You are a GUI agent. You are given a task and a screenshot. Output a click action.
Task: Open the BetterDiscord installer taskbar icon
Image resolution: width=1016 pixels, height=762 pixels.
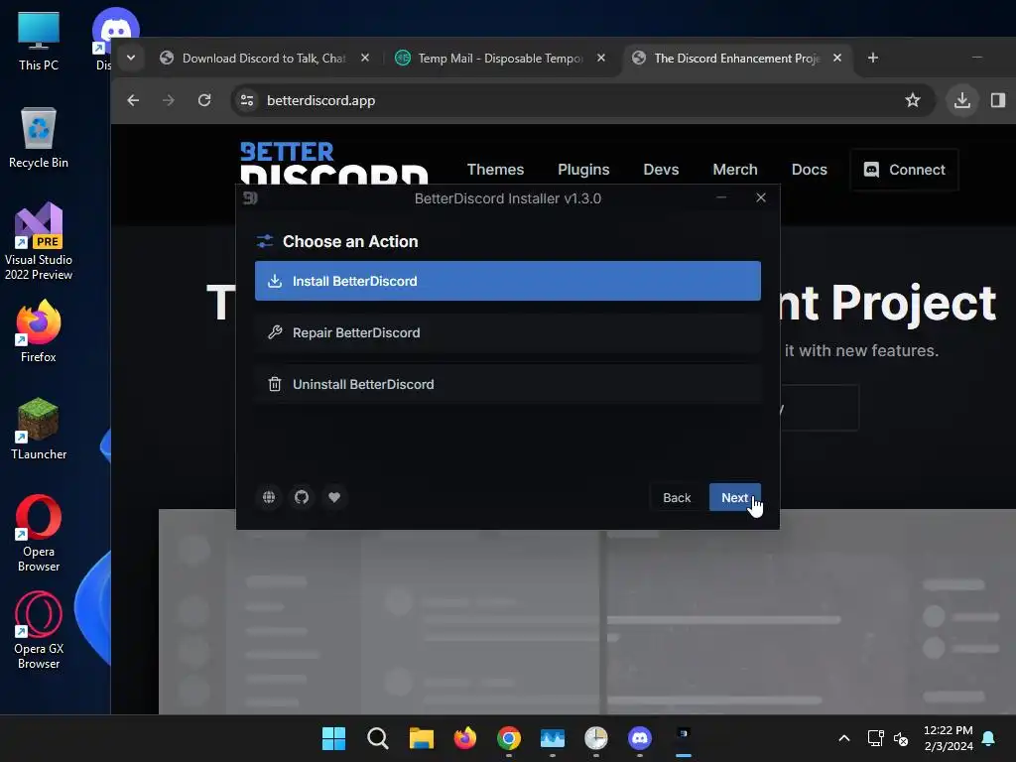click(x=683, y=738)
